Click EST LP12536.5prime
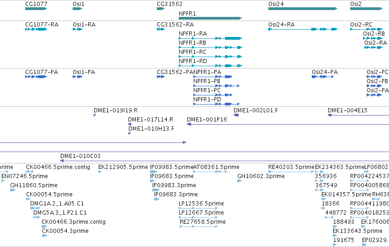Screen dimensions: 389x247 198,208
